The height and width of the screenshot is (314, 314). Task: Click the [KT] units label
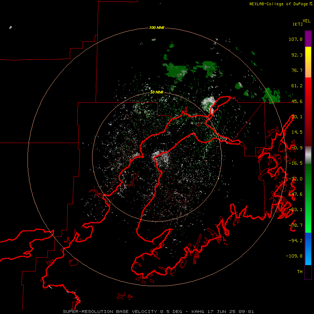pyautogui.click(x=298, y=24)
